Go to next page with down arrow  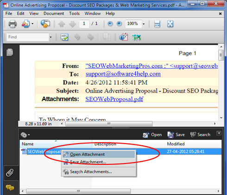tap(72, 24)
